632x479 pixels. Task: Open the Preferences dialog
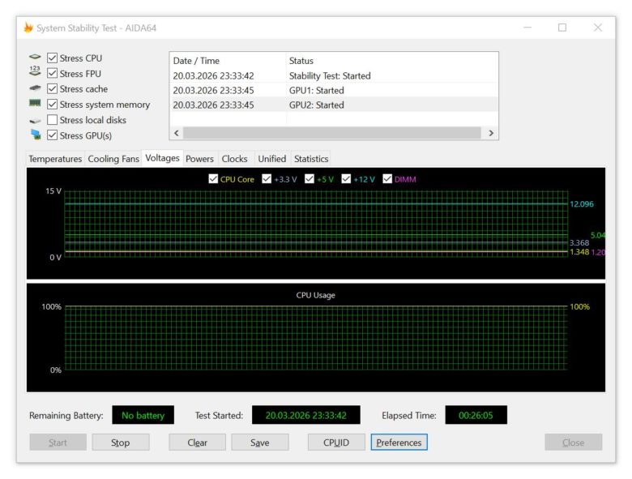399,443
